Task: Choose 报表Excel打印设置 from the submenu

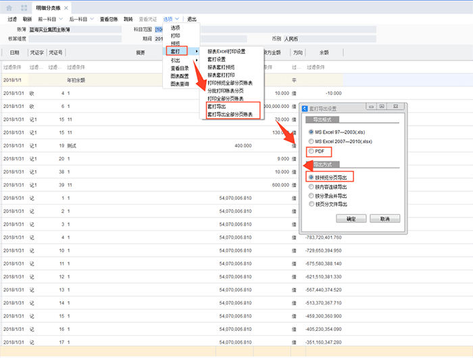Action: tap(226, 51)
